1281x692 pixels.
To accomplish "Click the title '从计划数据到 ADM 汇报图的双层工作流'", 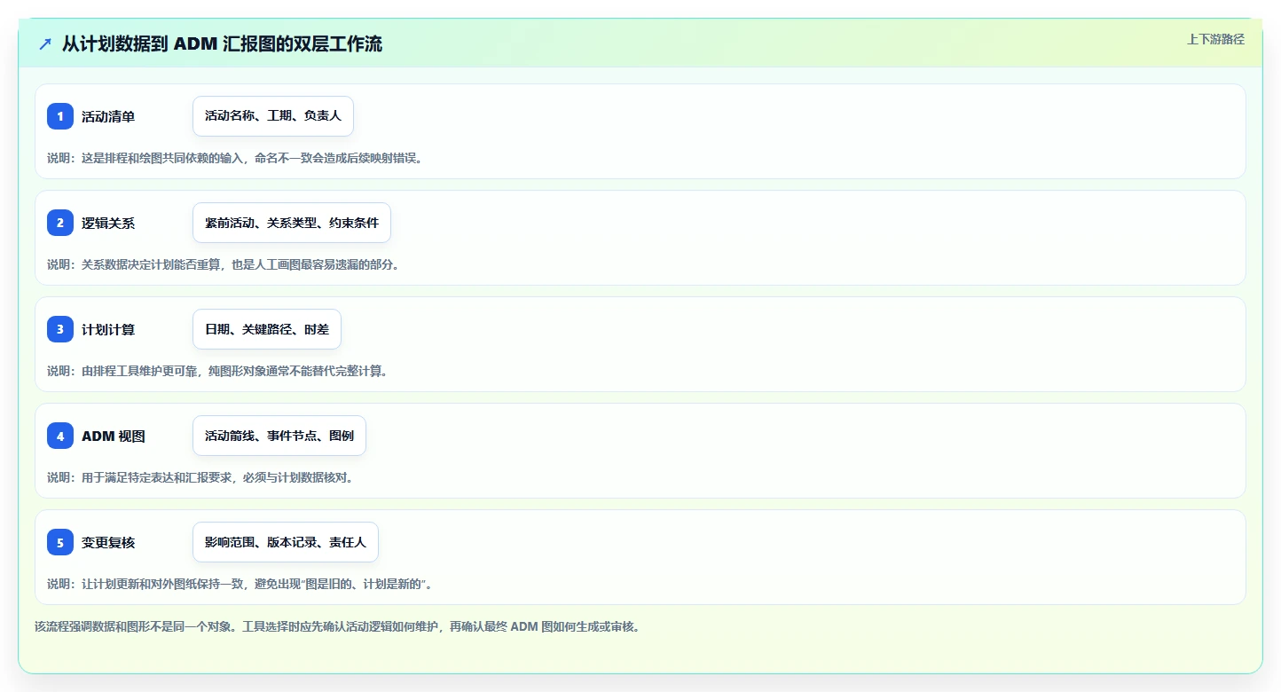I will (x=222, y=44).
